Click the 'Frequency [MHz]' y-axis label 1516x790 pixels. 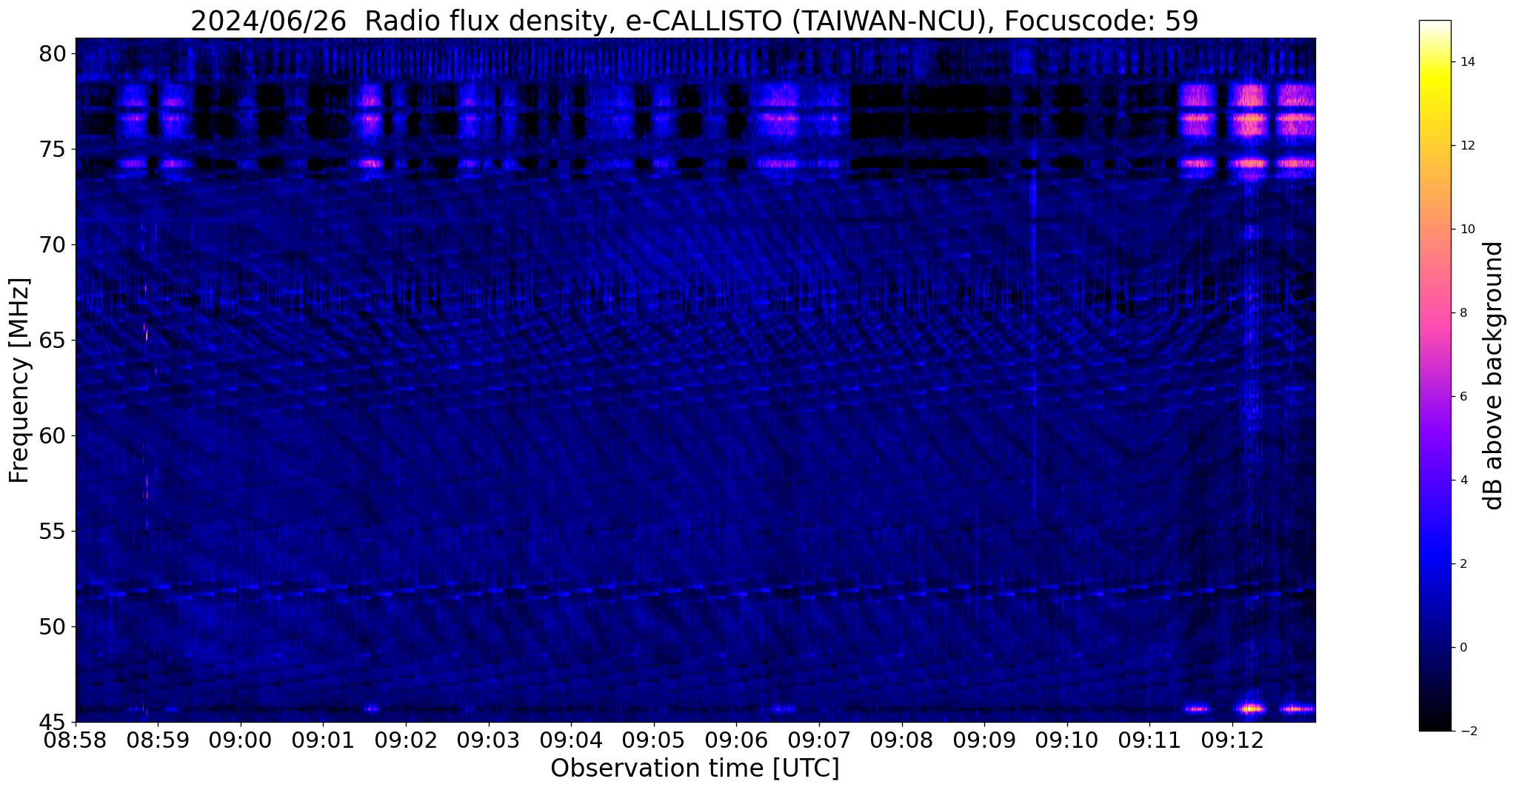click(x=19, y=380)
